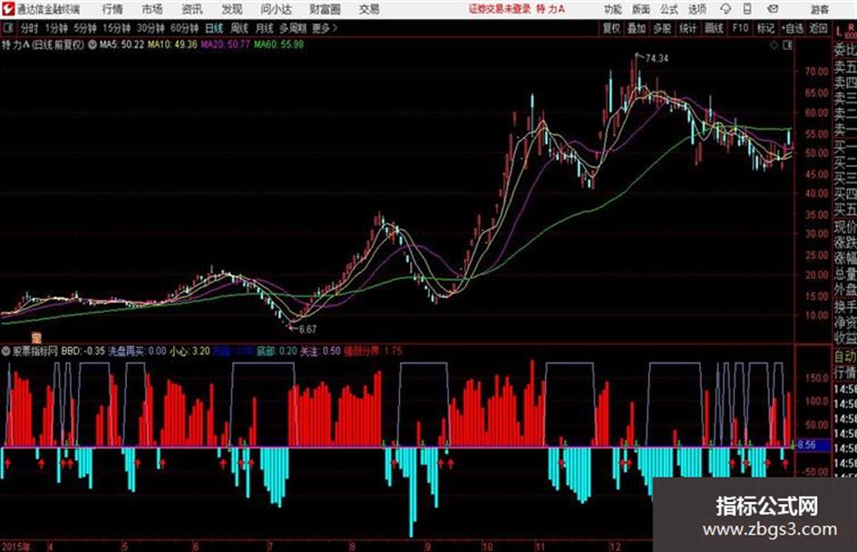Viewport: 857px width, 552px height.
Task: Click the orange marker icon under the chart
Action: click(36, 337)
